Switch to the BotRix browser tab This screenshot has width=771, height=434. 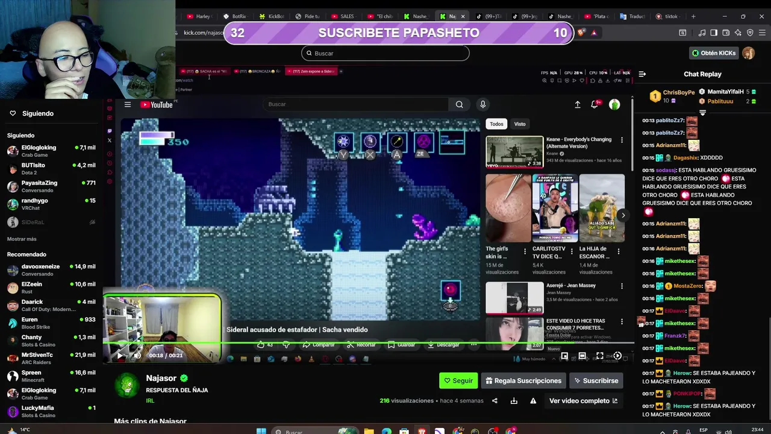tap(235, 16)
